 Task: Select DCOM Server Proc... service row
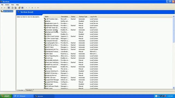(71, 45)
